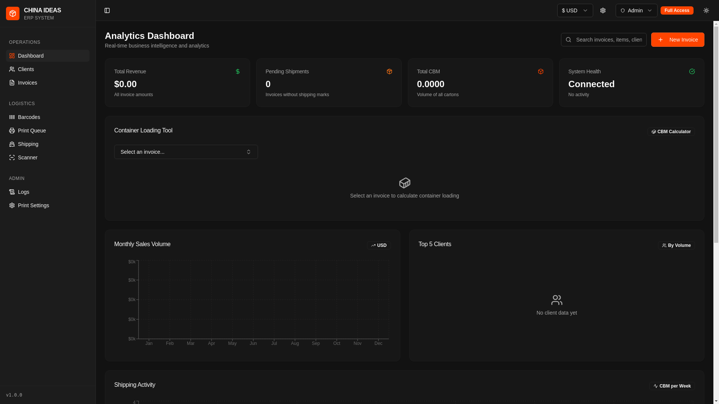Click 'Invoices without shipping marks' text
Viewport: 719px width, 404px height.
pyautogui.click(x=297, y=95)
